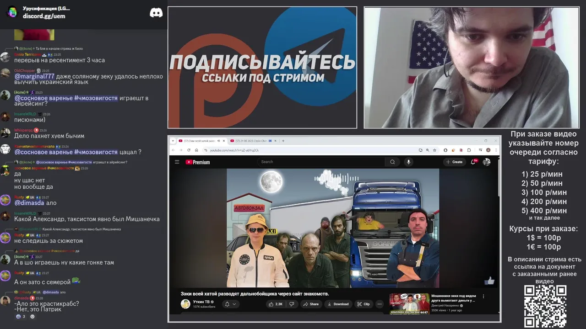Viewport: 586px width, 329px height.
Task: Open the browser zoom magnifier in address bar
Action: click(x=428, y=150)
